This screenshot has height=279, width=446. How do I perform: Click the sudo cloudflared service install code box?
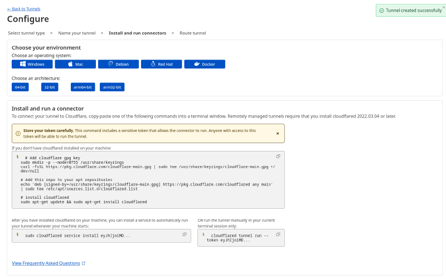pos(101,236)
